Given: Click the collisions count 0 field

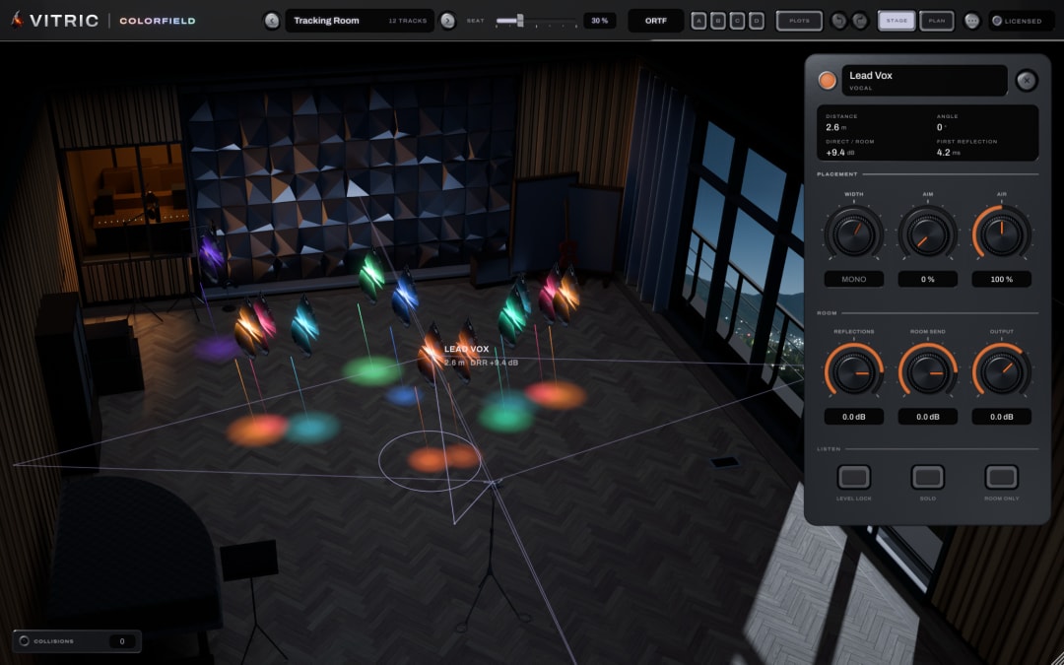Looking at the screenshot, I should (122, 641).
